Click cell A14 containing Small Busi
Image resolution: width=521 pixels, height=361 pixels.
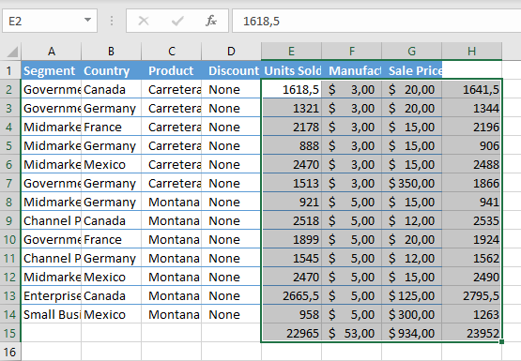(52, 314)
